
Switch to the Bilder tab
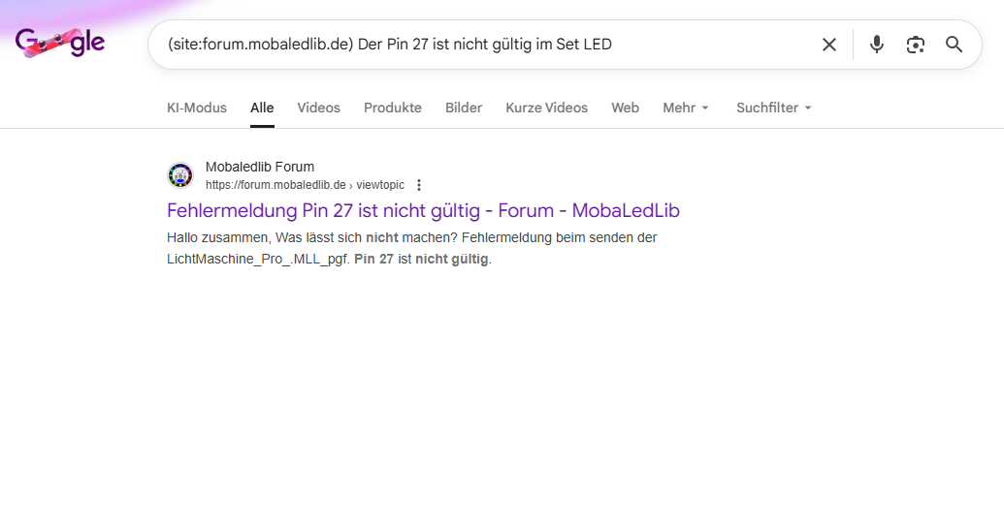(x=463, y=108)
